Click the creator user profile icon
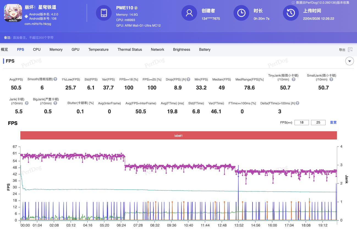Viewport: 357px width, 229px height. (x=189, y=13)
